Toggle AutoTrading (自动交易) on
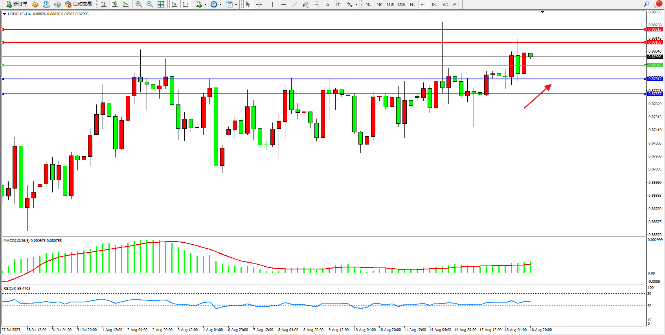This screenshot has width=665, height=335. [79, 4]
